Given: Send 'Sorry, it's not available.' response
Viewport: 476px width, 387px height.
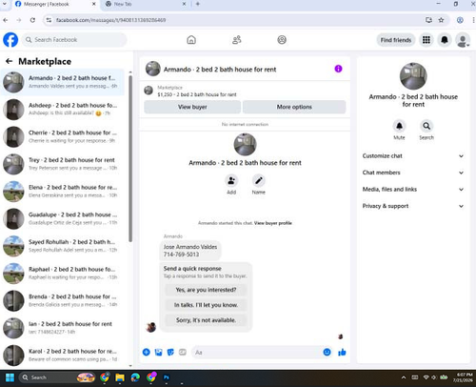Looking at the screenshot, I should 206,320.
